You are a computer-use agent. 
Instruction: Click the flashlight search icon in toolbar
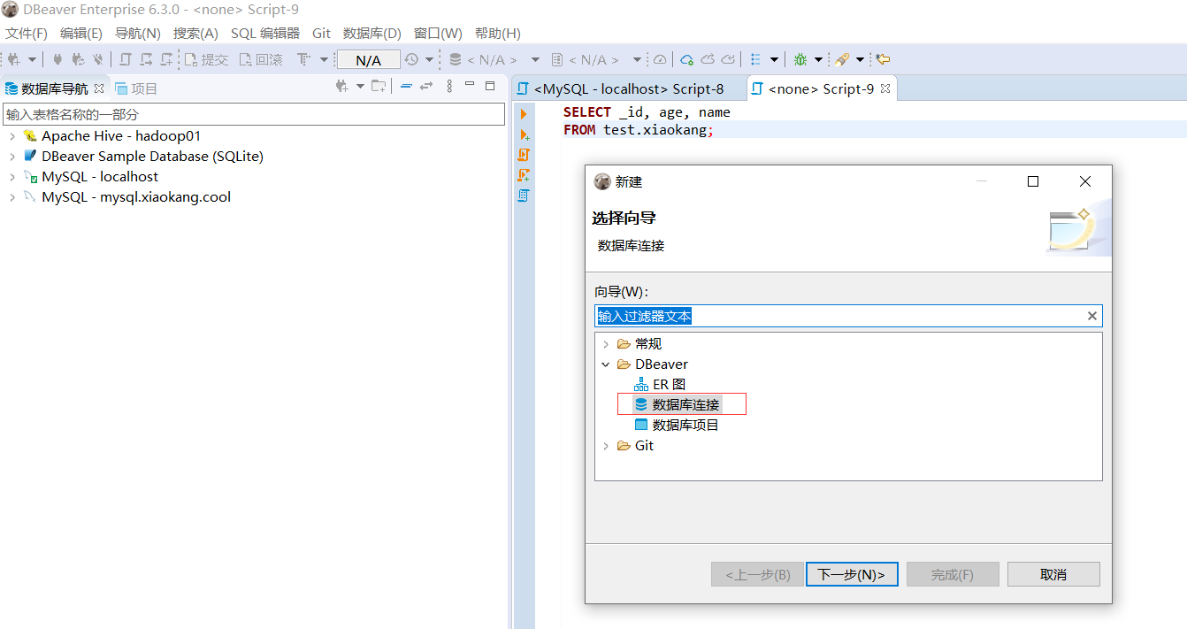(842, 59)
